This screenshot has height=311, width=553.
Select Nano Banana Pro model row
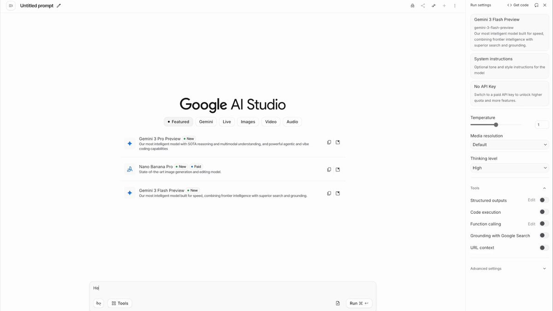233,169
